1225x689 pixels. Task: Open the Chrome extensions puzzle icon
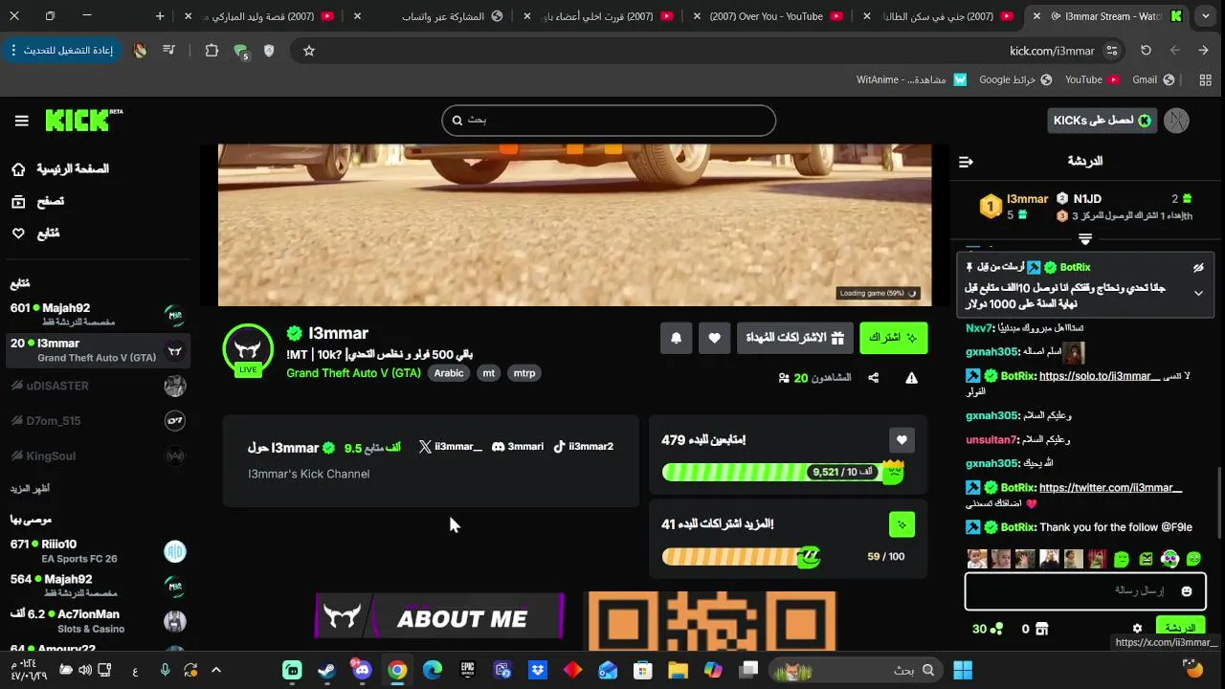pyautogui.click(x=212, y=51)
